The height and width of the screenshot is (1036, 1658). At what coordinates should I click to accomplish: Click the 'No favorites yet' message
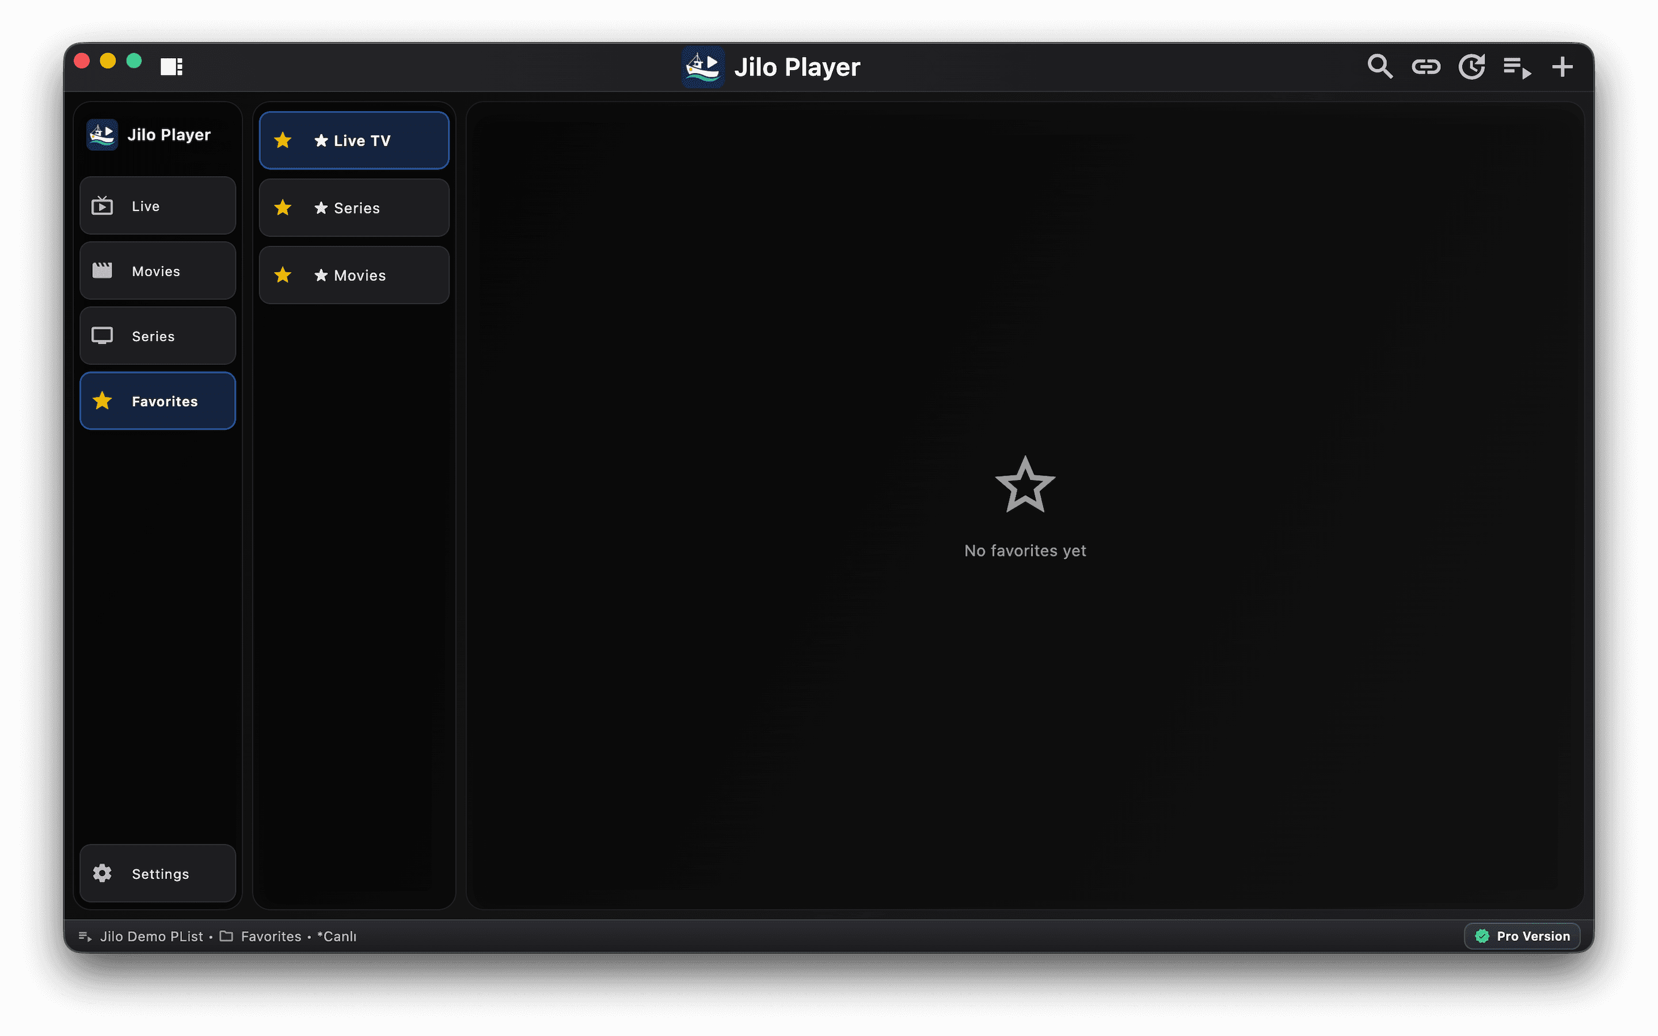pos(1025,550)
